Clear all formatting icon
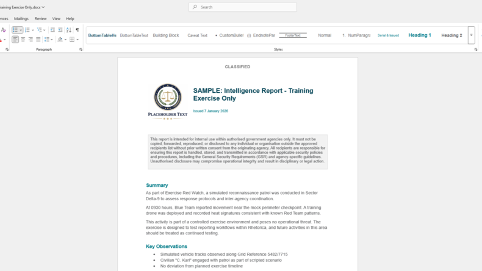Viewport: 482px width, 271px height. [4, 30]
